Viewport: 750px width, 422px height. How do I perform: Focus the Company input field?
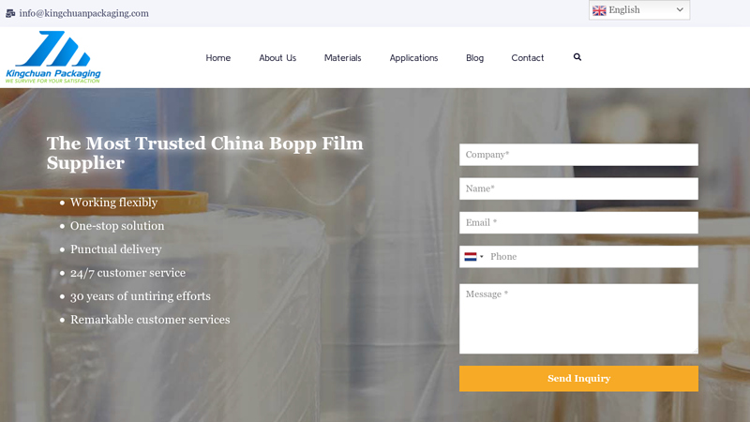coord(578,155)
